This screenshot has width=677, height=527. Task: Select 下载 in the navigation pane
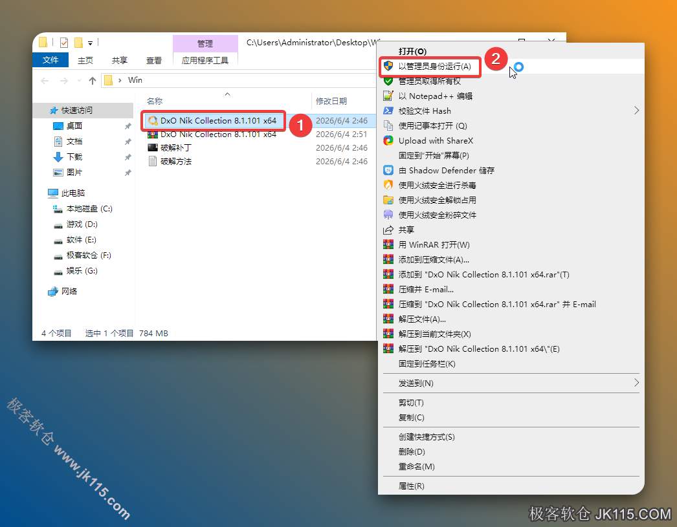pyautogui.click(x=74, y=157)
